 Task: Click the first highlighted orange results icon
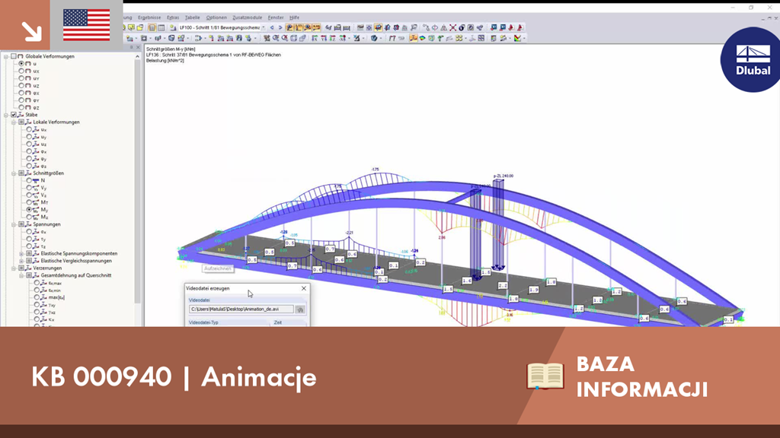click(289, 28)
